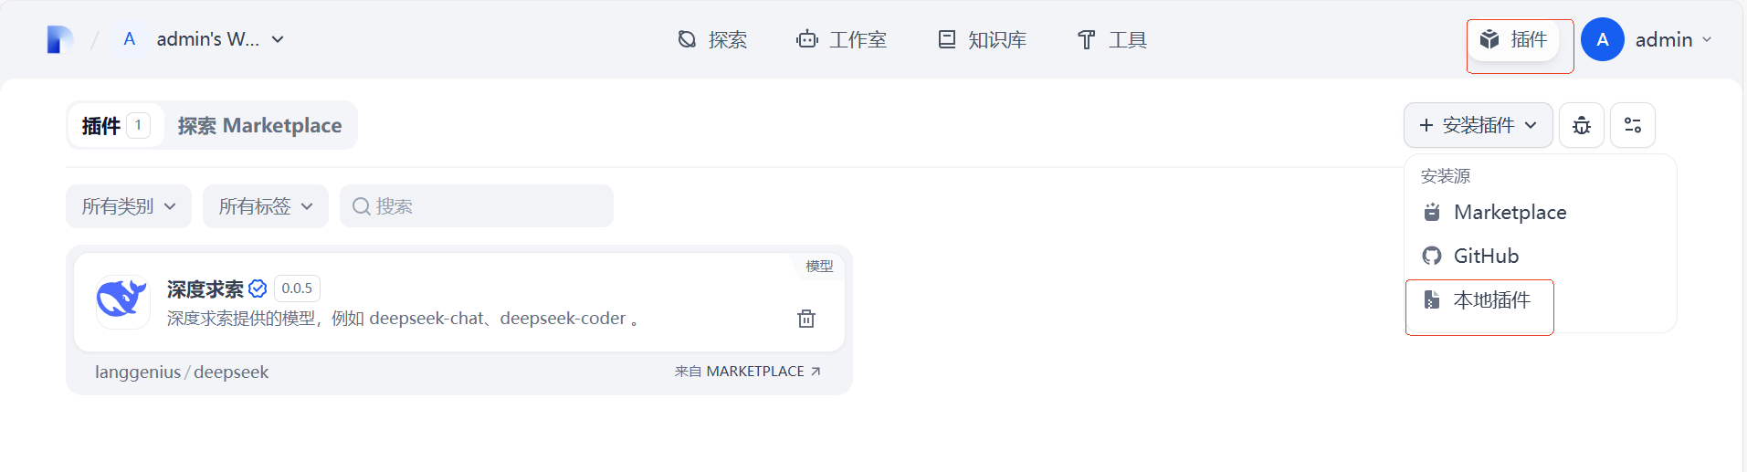Open the 探索 explore page
Screen dimensions: 1747x472
coord(712,40)
